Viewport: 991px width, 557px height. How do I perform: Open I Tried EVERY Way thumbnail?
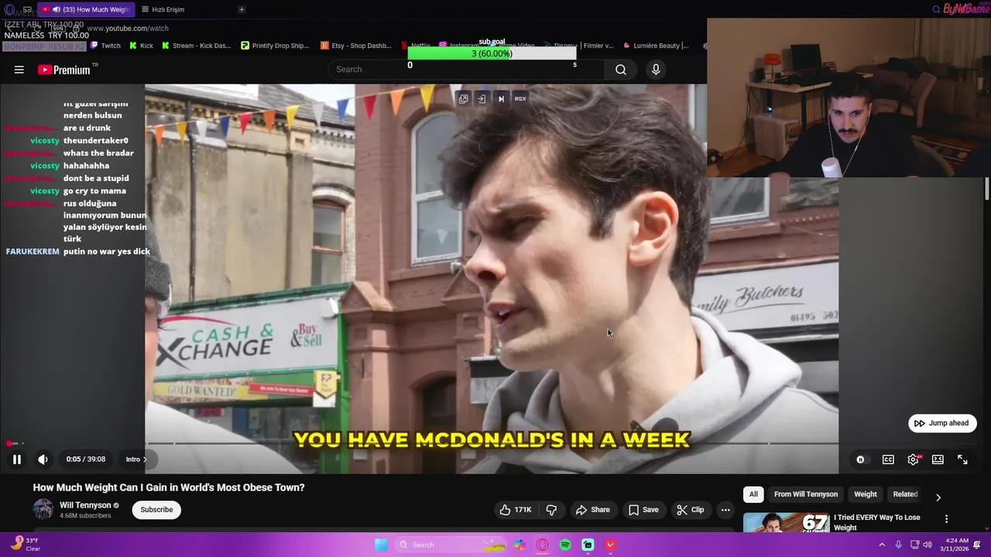[x=786, y=523]
